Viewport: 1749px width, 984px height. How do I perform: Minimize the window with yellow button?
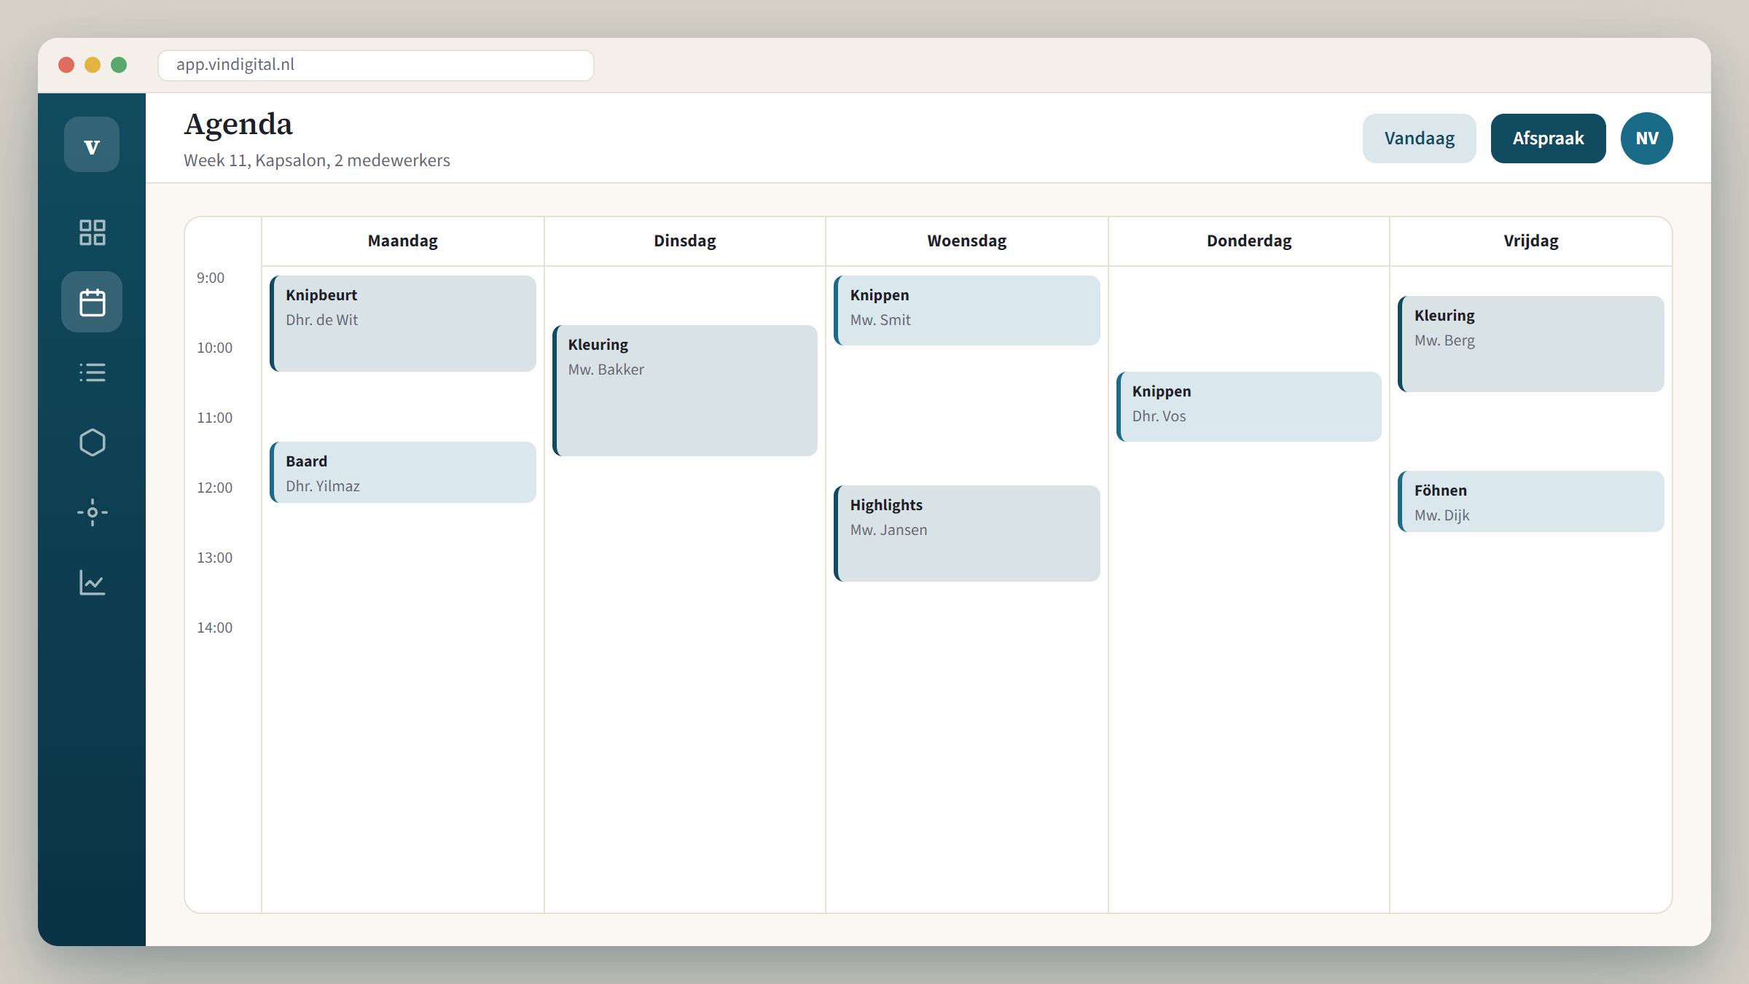pyautogui.click(x=93, y=65)
